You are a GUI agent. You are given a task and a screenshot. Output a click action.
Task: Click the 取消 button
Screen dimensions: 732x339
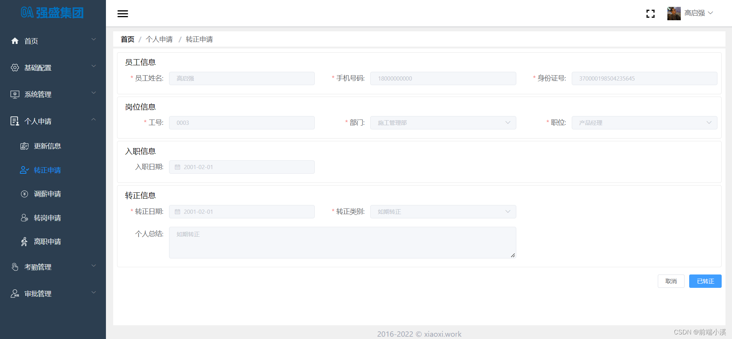pyautogui.click(x=671, y=281)
